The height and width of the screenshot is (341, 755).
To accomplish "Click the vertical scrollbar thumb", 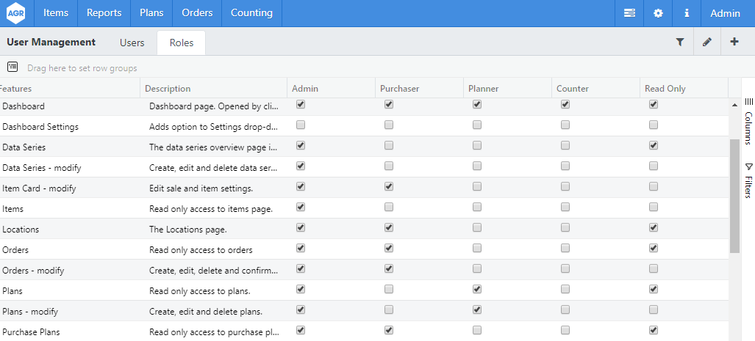I will click(734, 195).
